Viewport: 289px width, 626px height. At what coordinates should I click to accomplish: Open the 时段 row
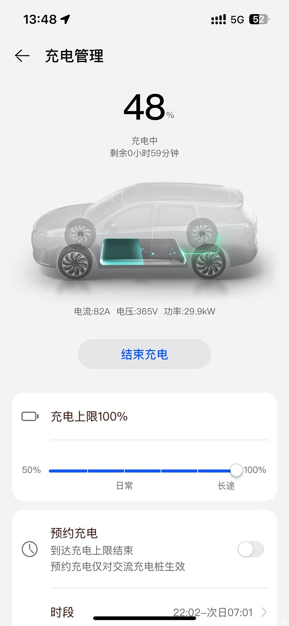[159, 612]
